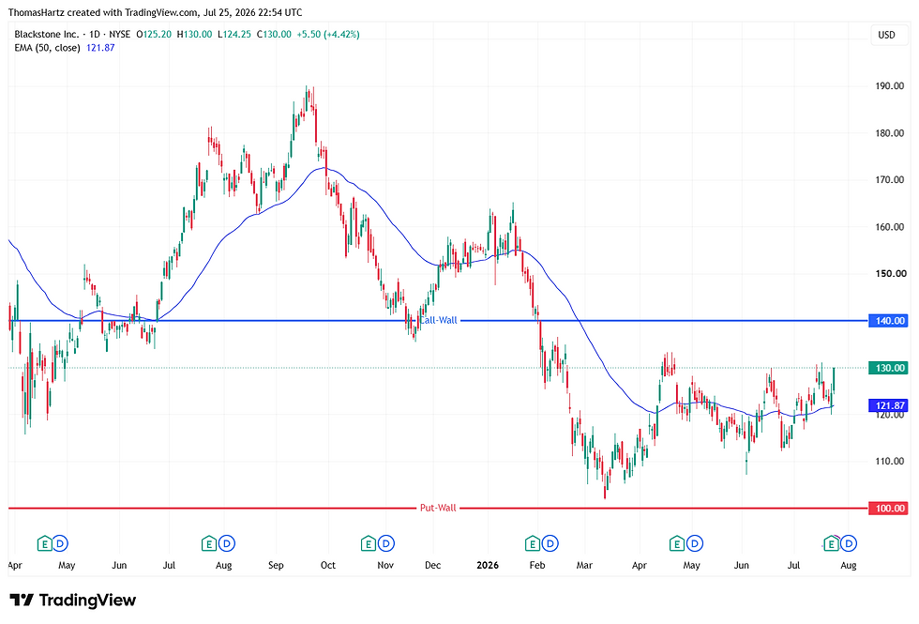Click the green 130.00 last price label
The height and width of the screenshot is (624, 919).
(888, 368)
